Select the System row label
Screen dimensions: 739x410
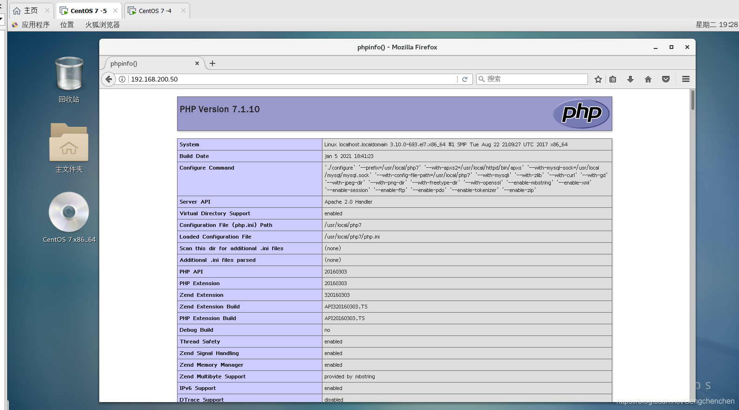click(x=189, y=144)
